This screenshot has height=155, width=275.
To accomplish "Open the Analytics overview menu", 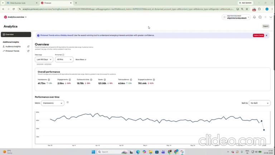I will 26,17.
